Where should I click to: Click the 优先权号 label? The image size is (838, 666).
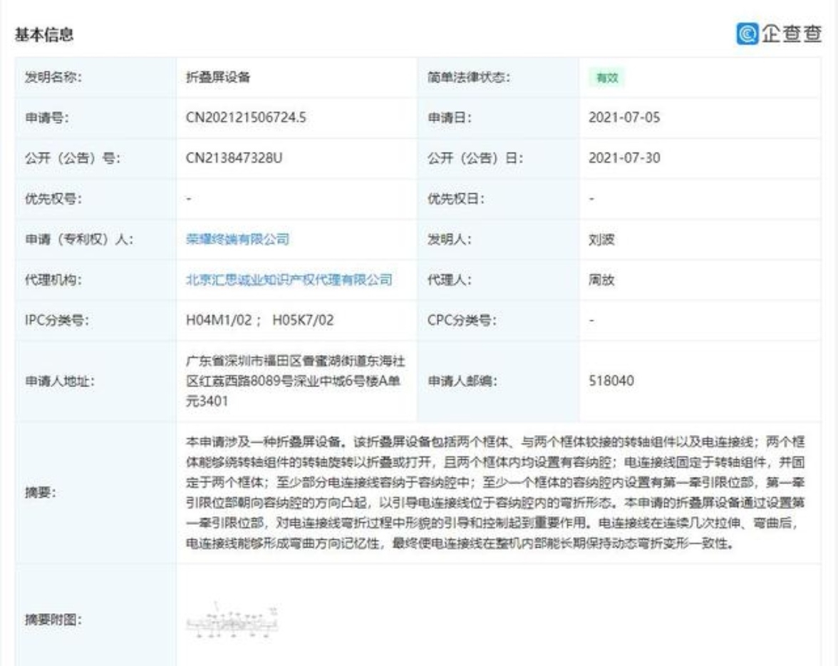click(53, 199)
